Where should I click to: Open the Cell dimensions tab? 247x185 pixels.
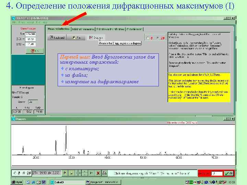134,29
